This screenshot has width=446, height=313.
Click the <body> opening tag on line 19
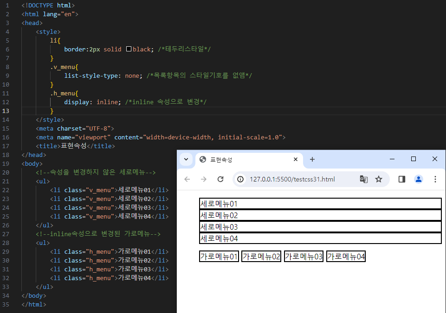click(32, 164)
